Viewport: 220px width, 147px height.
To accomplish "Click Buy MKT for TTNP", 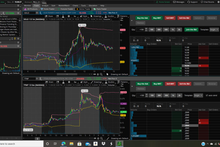I will pos(157,84).
